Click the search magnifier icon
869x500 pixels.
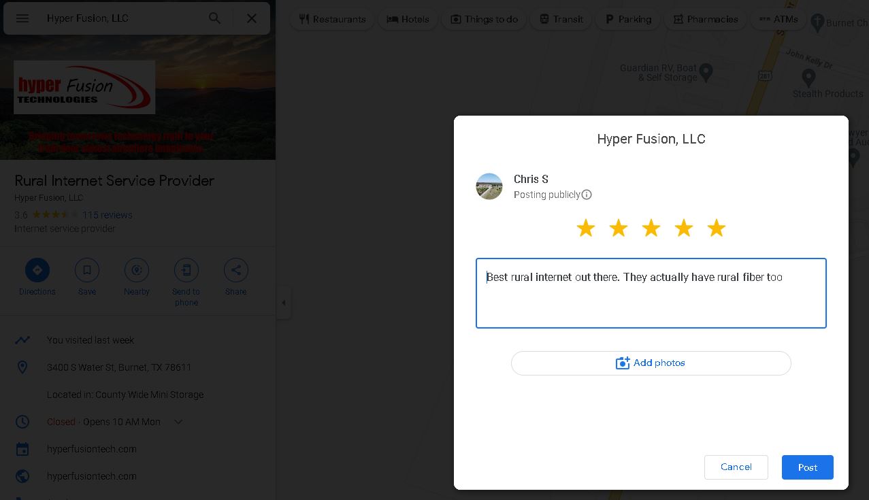pos(214,18)
